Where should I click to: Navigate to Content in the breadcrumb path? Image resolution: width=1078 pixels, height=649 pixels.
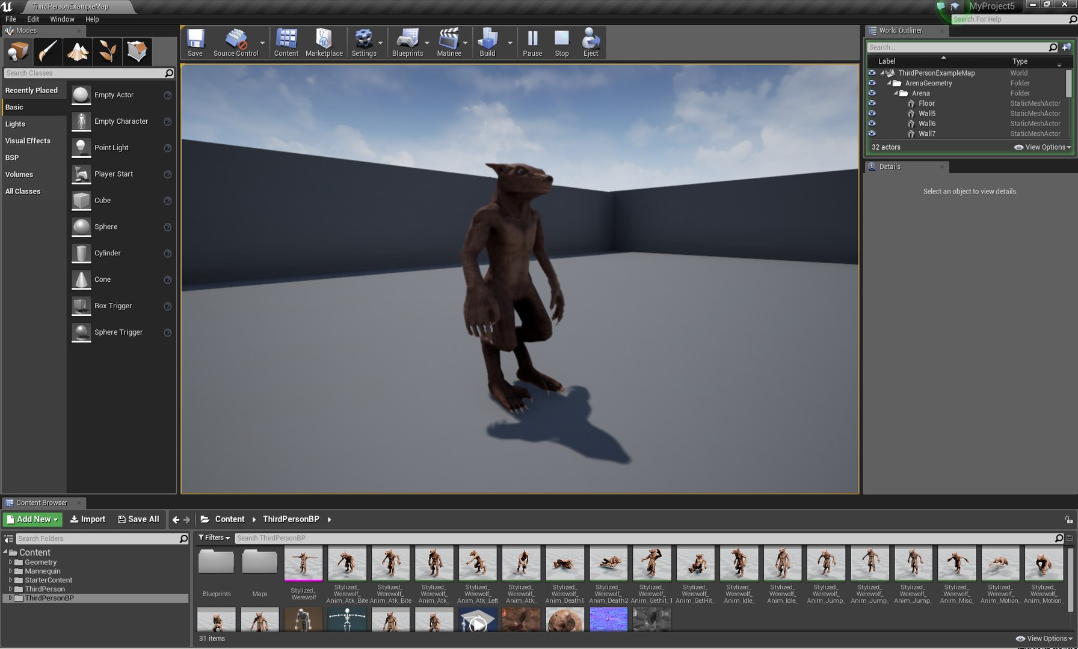[229, 519]
